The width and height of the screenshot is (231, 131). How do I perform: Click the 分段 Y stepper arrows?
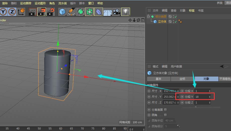click(210, 96)
